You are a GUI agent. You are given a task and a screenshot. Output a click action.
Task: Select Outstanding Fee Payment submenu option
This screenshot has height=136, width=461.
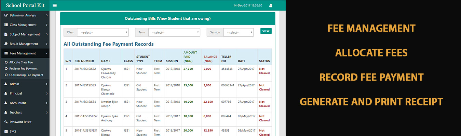click(26, 75)
